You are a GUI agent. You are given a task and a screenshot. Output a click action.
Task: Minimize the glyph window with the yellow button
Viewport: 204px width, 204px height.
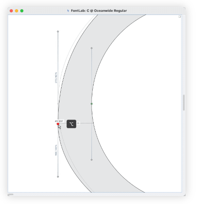click(16, 11)
